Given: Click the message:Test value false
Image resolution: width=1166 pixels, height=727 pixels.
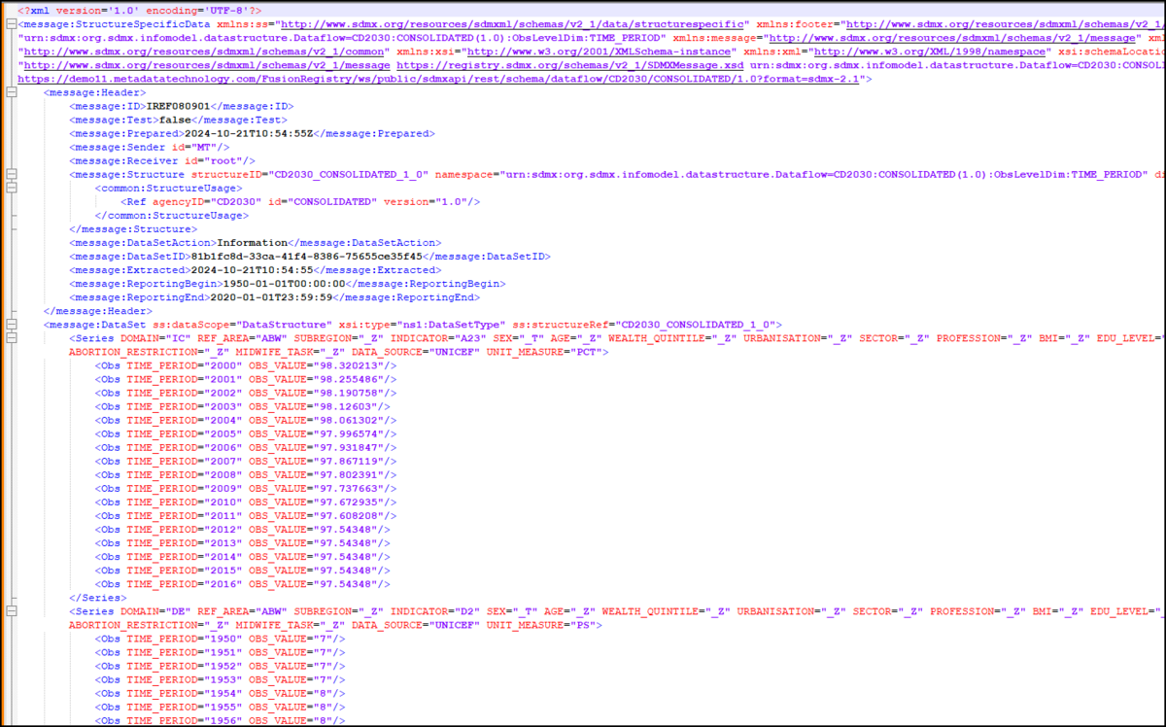Looking at the screenshot, I should 177,120.
